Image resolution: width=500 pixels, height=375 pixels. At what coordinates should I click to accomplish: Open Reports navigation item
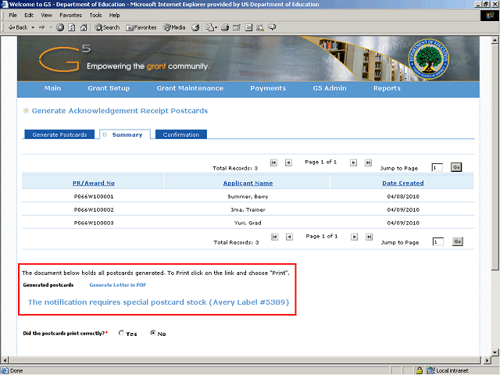point(387,88)
